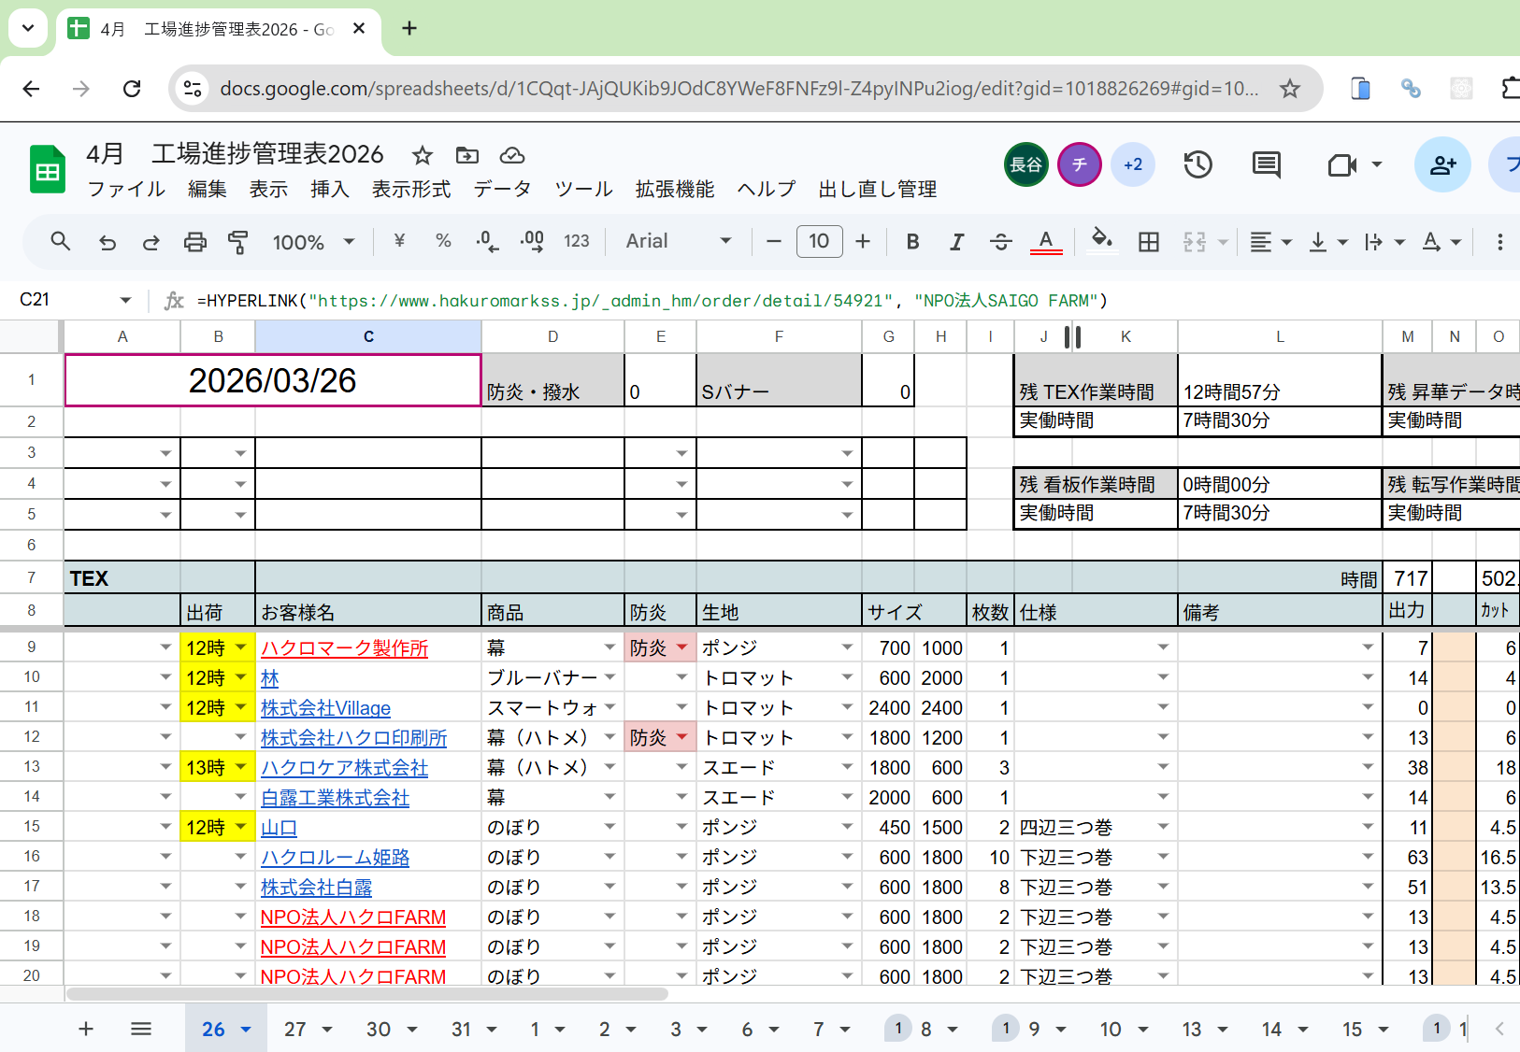The width and height of the screenshot is (1520, 1052).
Task: Click the horizontal scrollbar
Action: pos(367,994)
